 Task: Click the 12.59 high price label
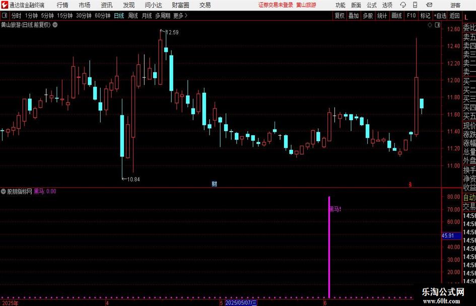(172, 32)
